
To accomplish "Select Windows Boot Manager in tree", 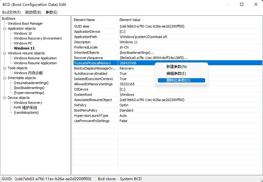I will pos(25,23).
